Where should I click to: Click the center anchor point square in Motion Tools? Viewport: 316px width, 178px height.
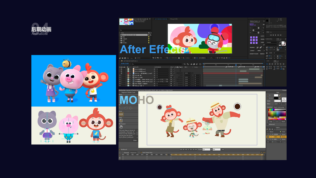(x=254, y=40)
